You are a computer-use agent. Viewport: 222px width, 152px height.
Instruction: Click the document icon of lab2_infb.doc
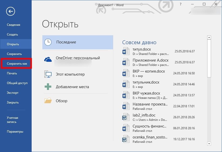click(126, 117)
